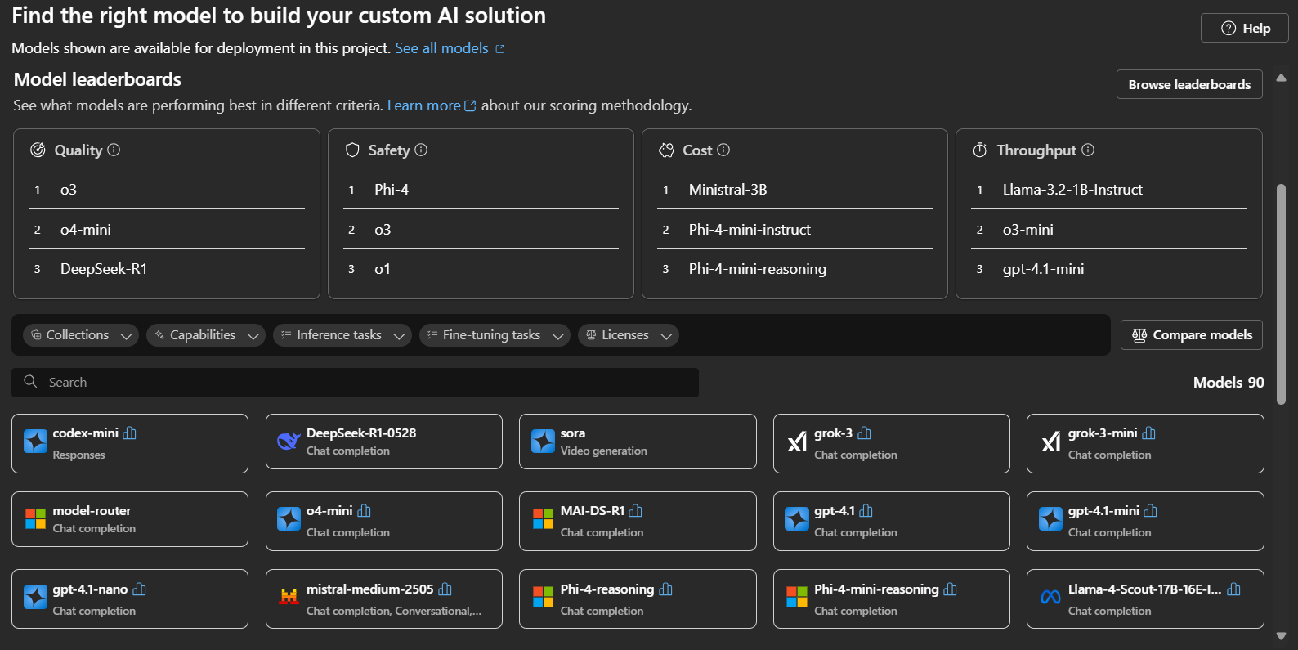Click the Azure OpenAI logo on sora card

[543, 441]
